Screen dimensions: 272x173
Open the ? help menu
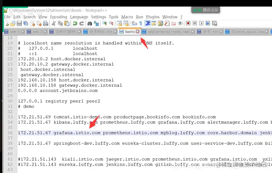click(181, 17)
